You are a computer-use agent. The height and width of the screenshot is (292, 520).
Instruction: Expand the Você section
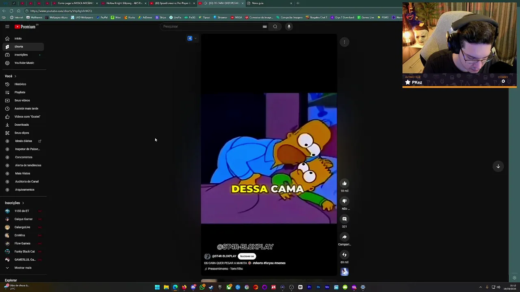tap(11, 76)
